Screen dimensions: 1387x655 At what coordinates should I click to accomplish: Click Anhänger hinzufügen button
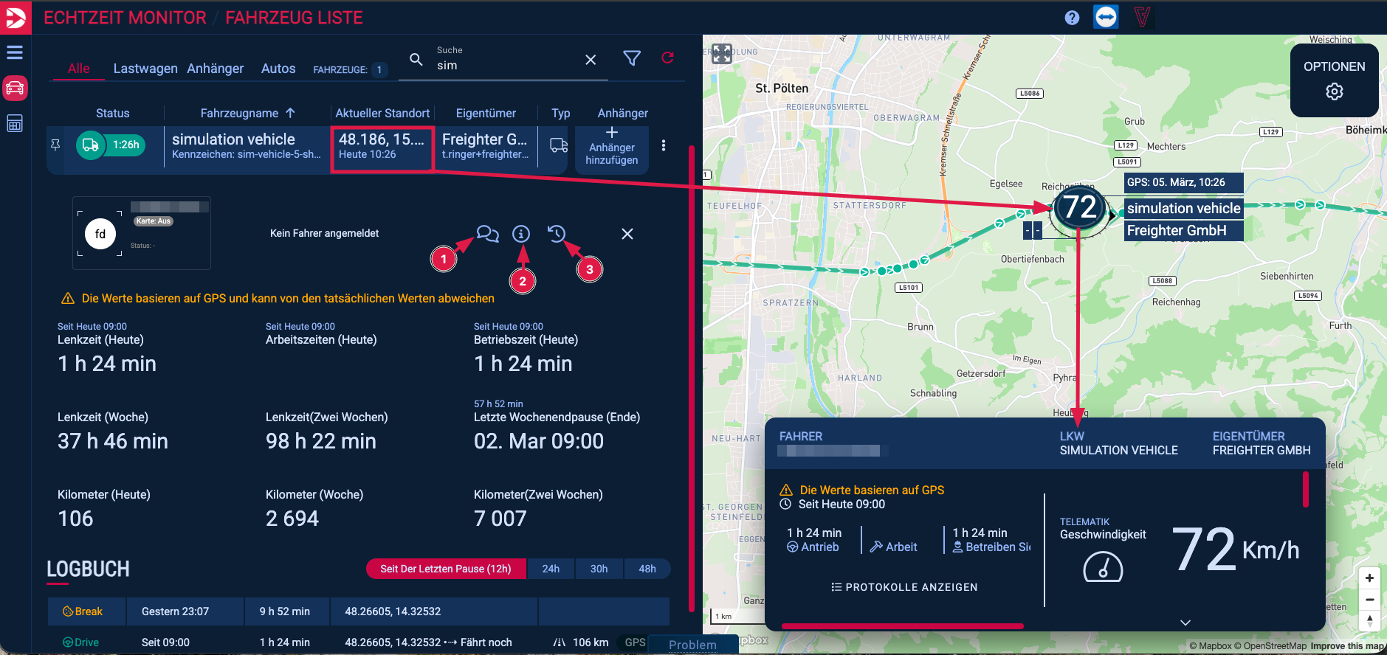coord(611,147)
